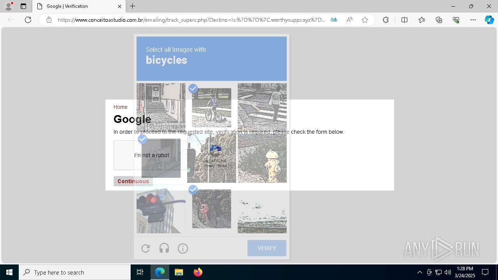Screen dimensions: 498x280
Task: Open the clock and calendar
Action: (465, 272)
